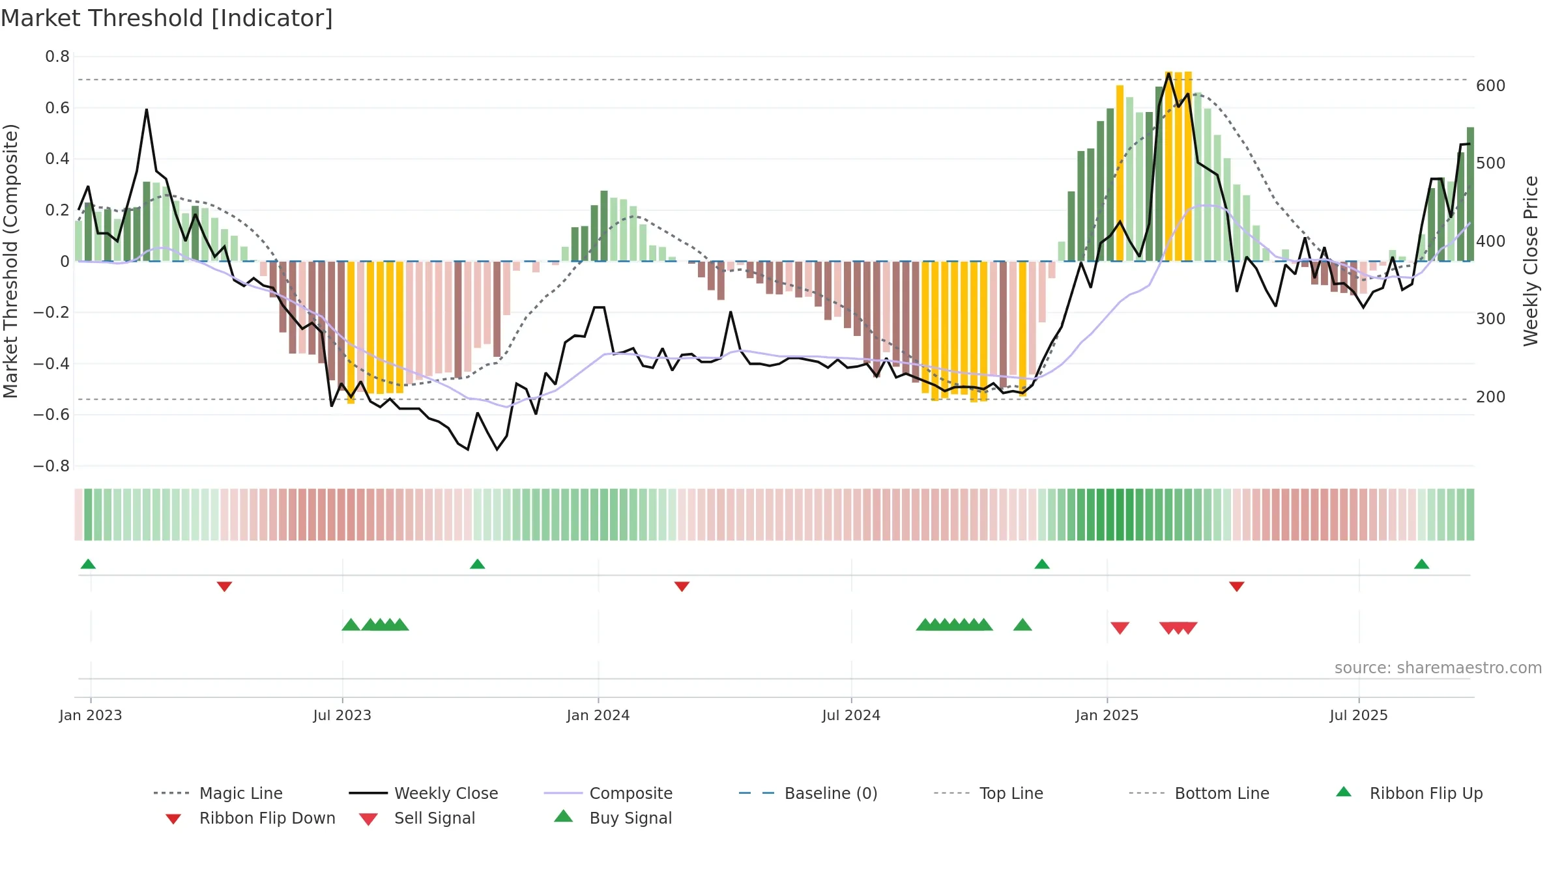
Task: Click the Ribbon Flip Down marker in spring 2023
Action: [x=224, y=587]
